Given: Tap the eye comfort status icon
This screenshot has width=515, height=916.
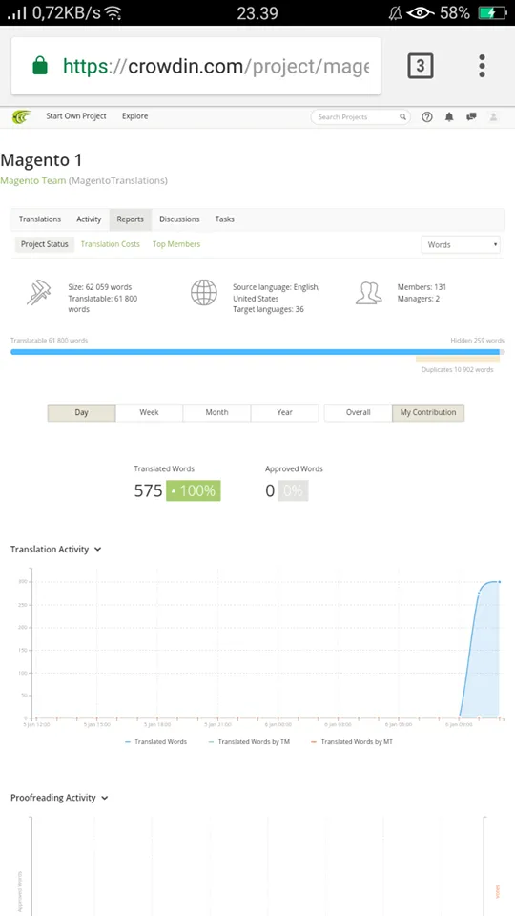Looking at the screenshot, I should (x=422, y=12).
